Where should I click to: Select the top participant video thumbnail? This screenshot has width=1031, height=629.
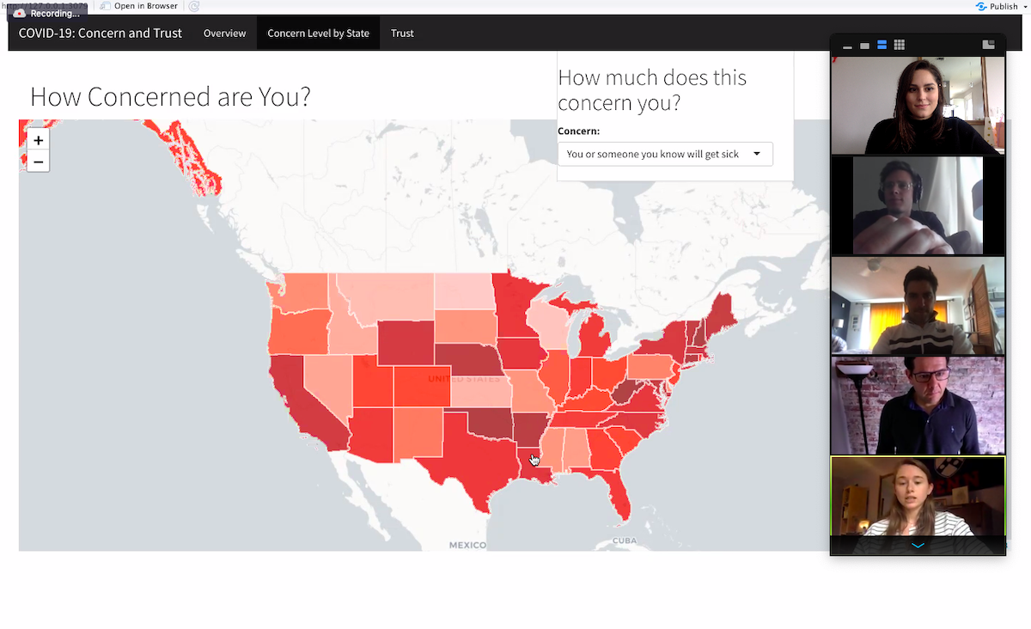918,106
